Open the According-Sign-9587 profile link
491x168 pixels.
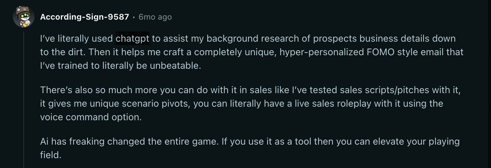point(84,17)
